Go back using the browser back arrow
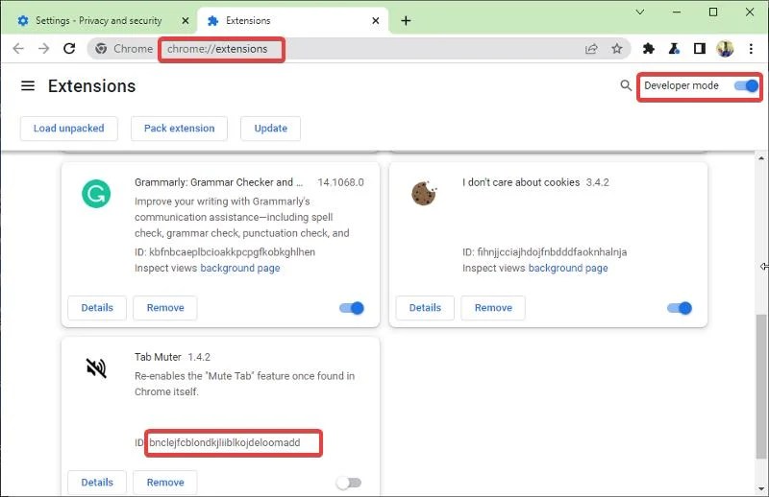Viewport: 769px width, 497px height. point(18,49)
